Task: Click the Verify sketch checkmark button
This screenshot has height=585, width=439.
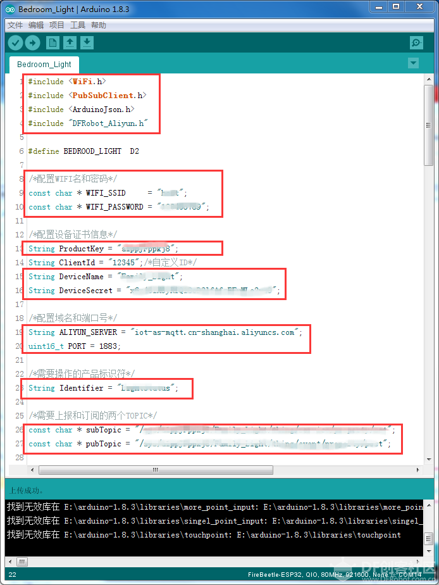Action: (x=15, y=43)
